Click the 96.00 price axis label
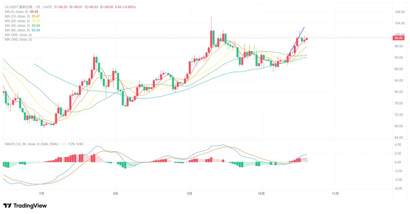 click(399, 46)
